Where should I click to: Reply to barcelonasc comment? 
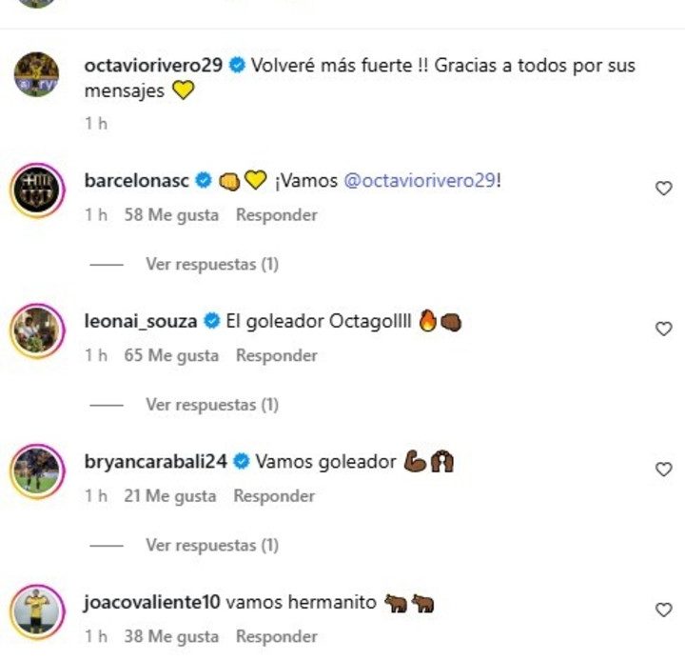pyautogui.click(x=277, y=215)
